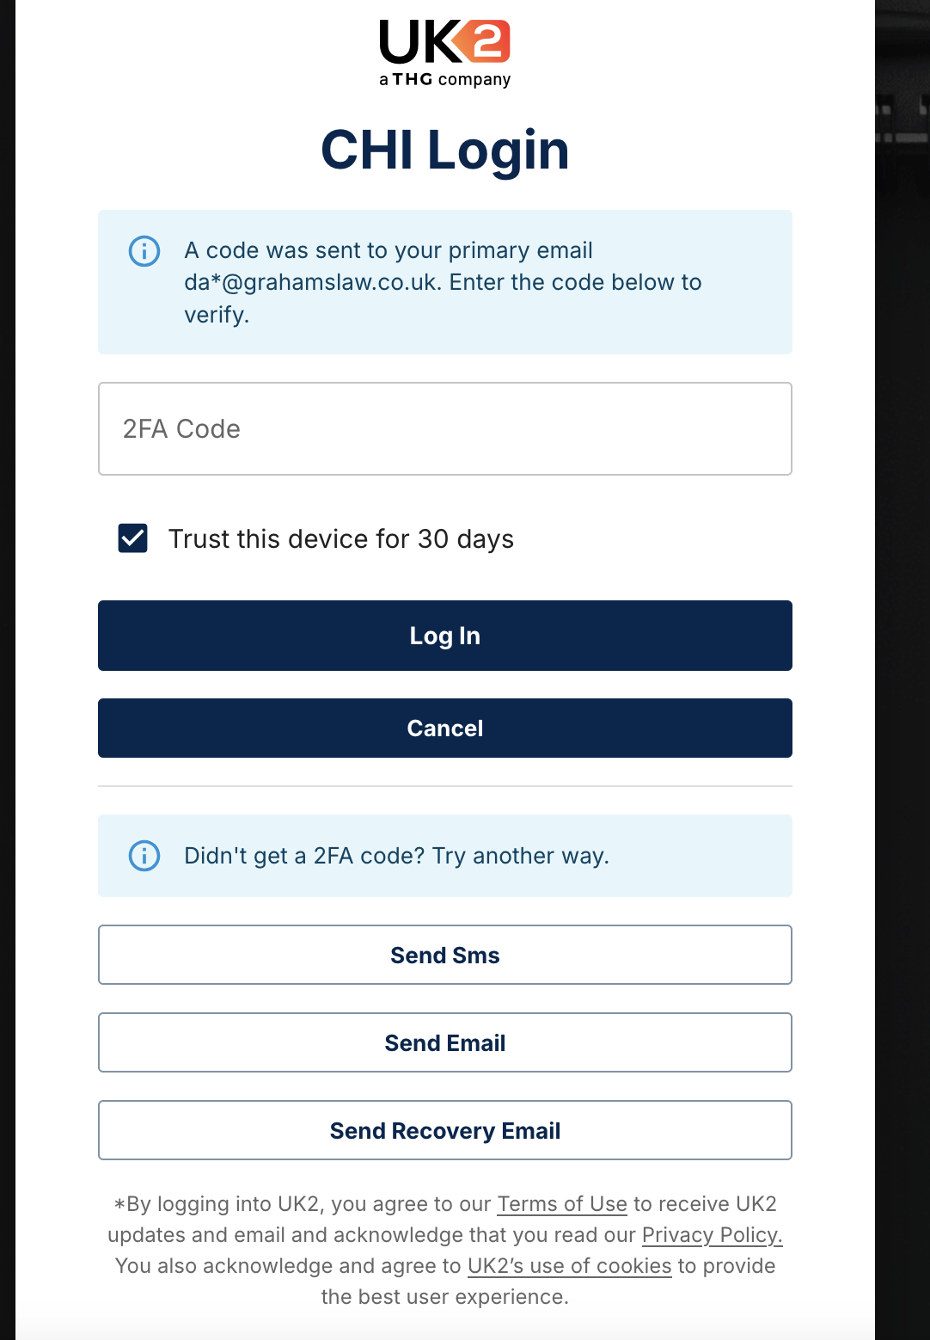Click the info icon beside the code-sent message
The height and width of the screenshot is (1340, 930).
pyautogui.click(x=144, y=251)
